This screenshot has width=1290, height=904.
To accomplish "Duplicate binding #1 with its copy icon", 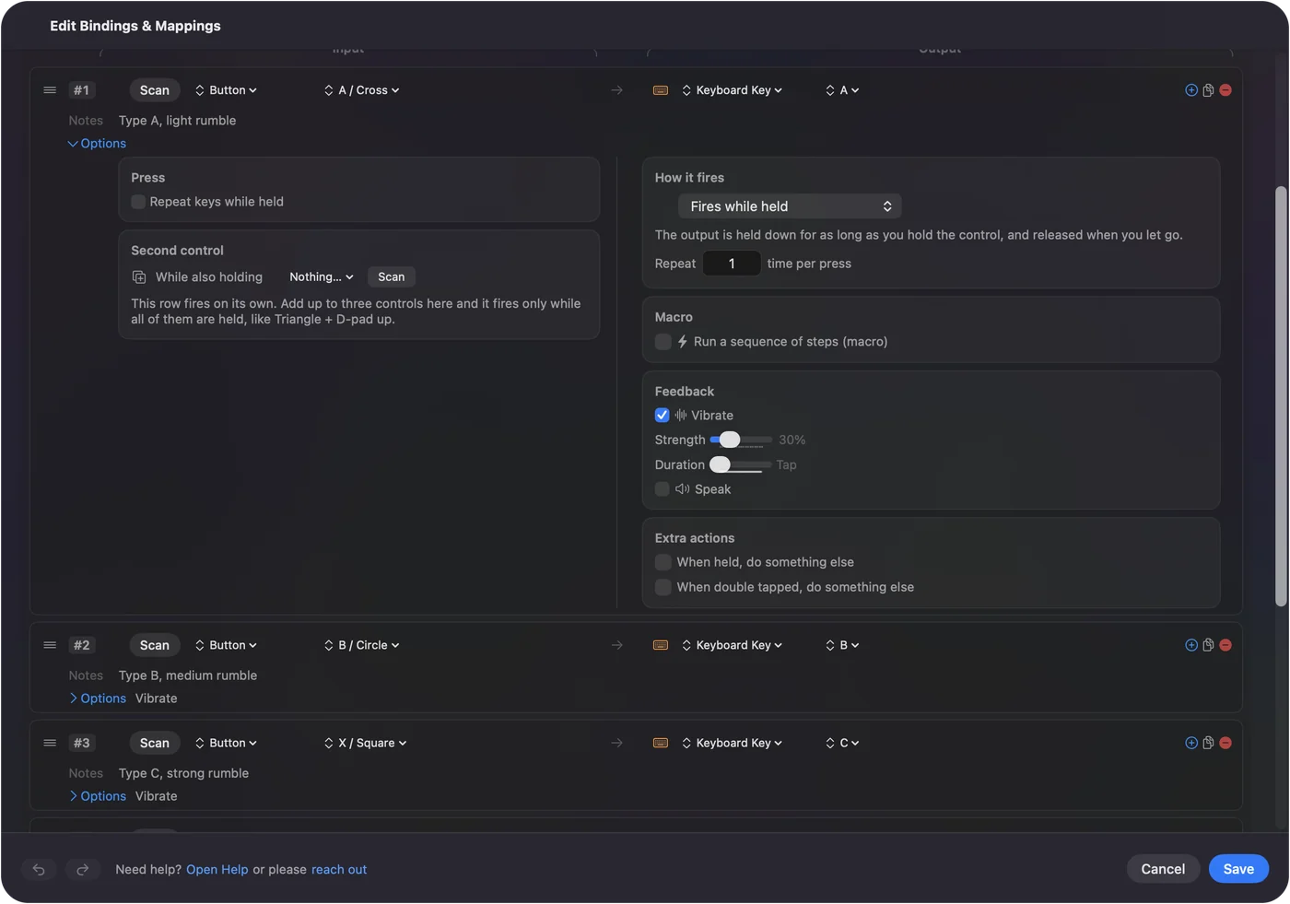I will (x=1208, y=90).
